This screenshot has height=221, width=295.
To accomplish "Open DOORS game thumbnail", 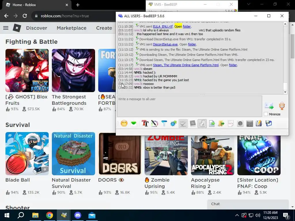I will [x=120, y=154].
